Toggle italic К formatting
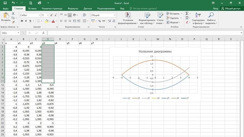Image resolution: width=244 pixels, height=137 pixels. pyautogui.click(x=26, y=21)
